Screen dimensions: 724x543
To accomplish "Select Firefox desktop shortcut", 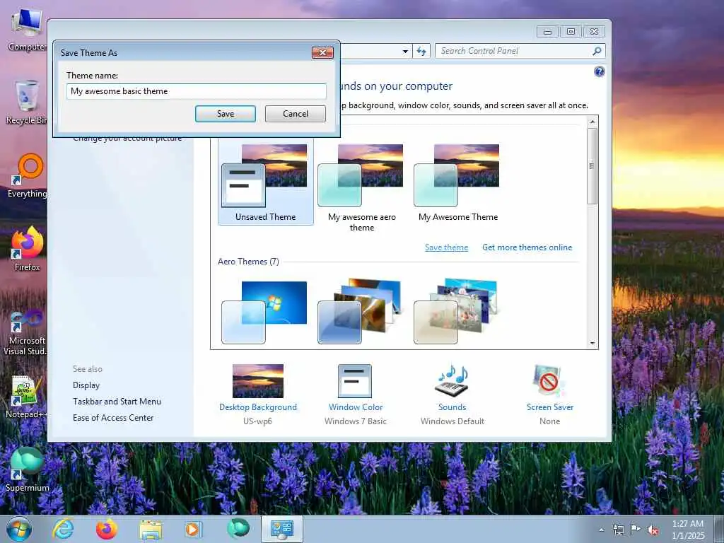I will 28,249.
